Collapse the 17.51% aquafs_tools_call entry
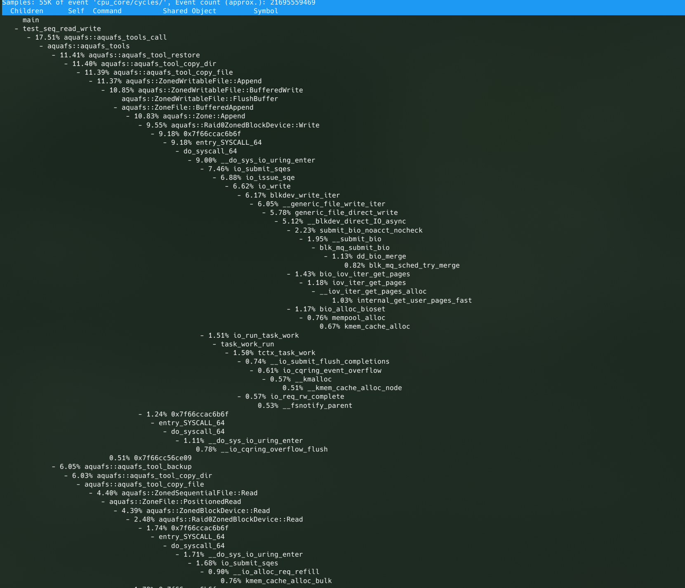This screenshot has width=685, height=588. coord(29,38)
